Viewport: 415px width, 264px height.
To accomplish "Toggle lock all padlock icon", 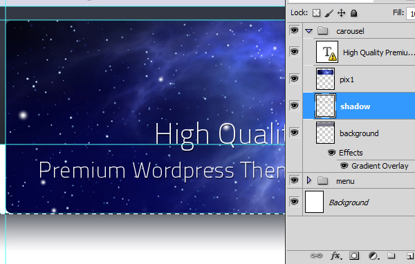I will pyautogui.click(x=354, y=13).
